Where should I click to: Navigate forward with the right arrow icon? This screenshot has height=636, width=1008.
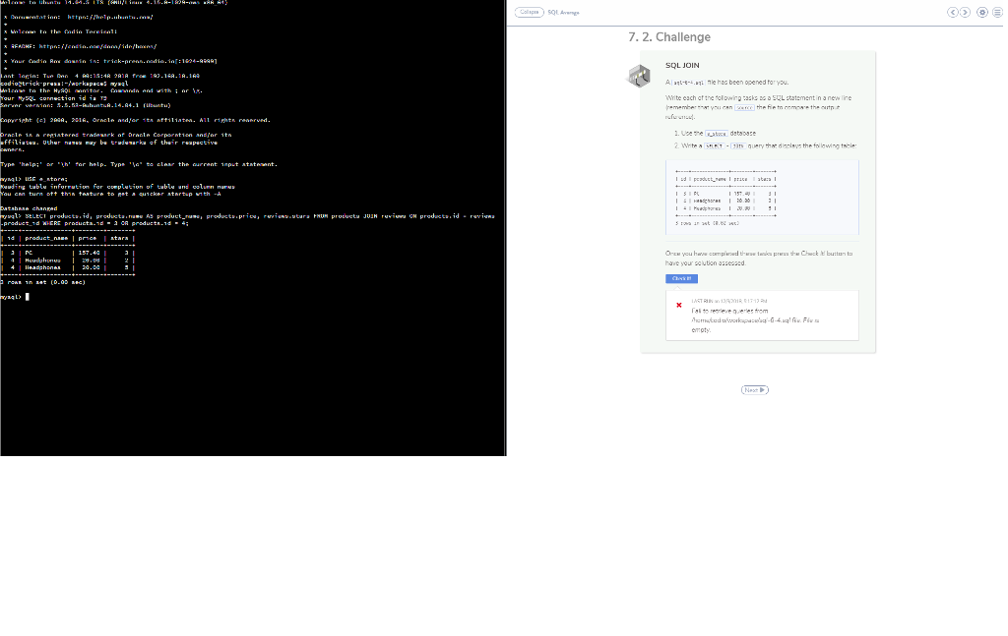coord(963,12)
